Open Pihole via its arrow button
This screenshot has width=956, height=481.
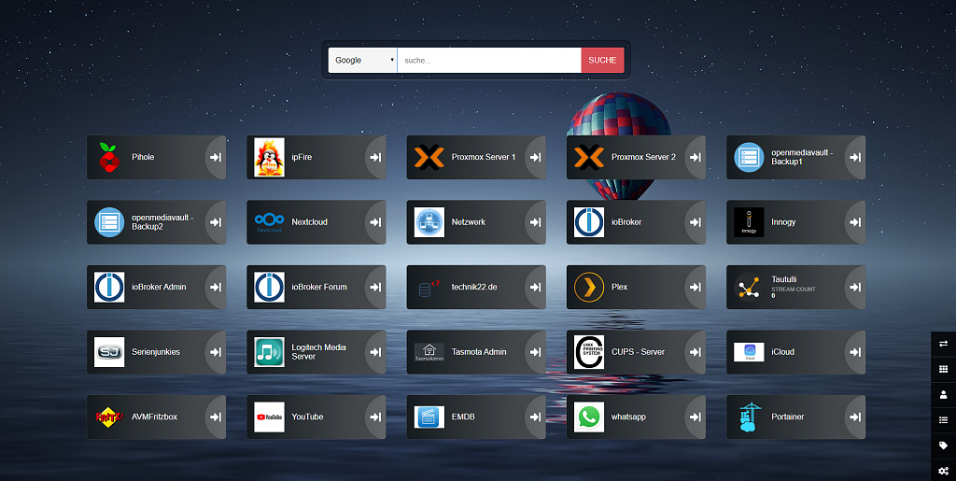(x=216, y=157)
